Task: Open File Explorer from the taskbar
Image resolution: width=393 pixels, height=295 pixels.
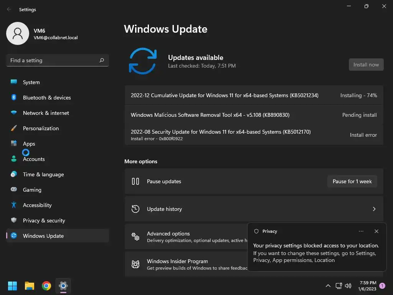Action: point(29,286)
